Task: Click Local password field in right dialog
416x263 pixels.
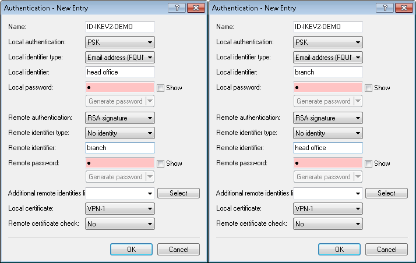Action: click(x=327, y=87)
